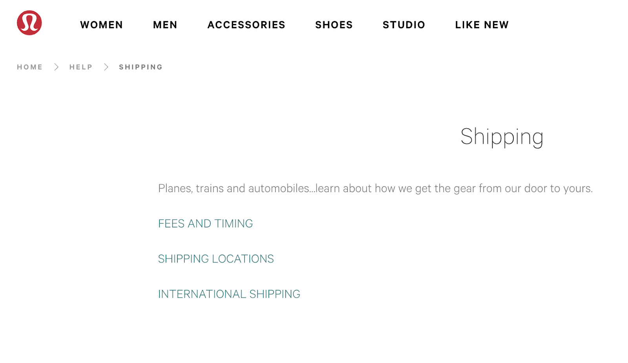Open the MEN navigation menu
This screenshot has height=363, width=628.
click(165, 25)
